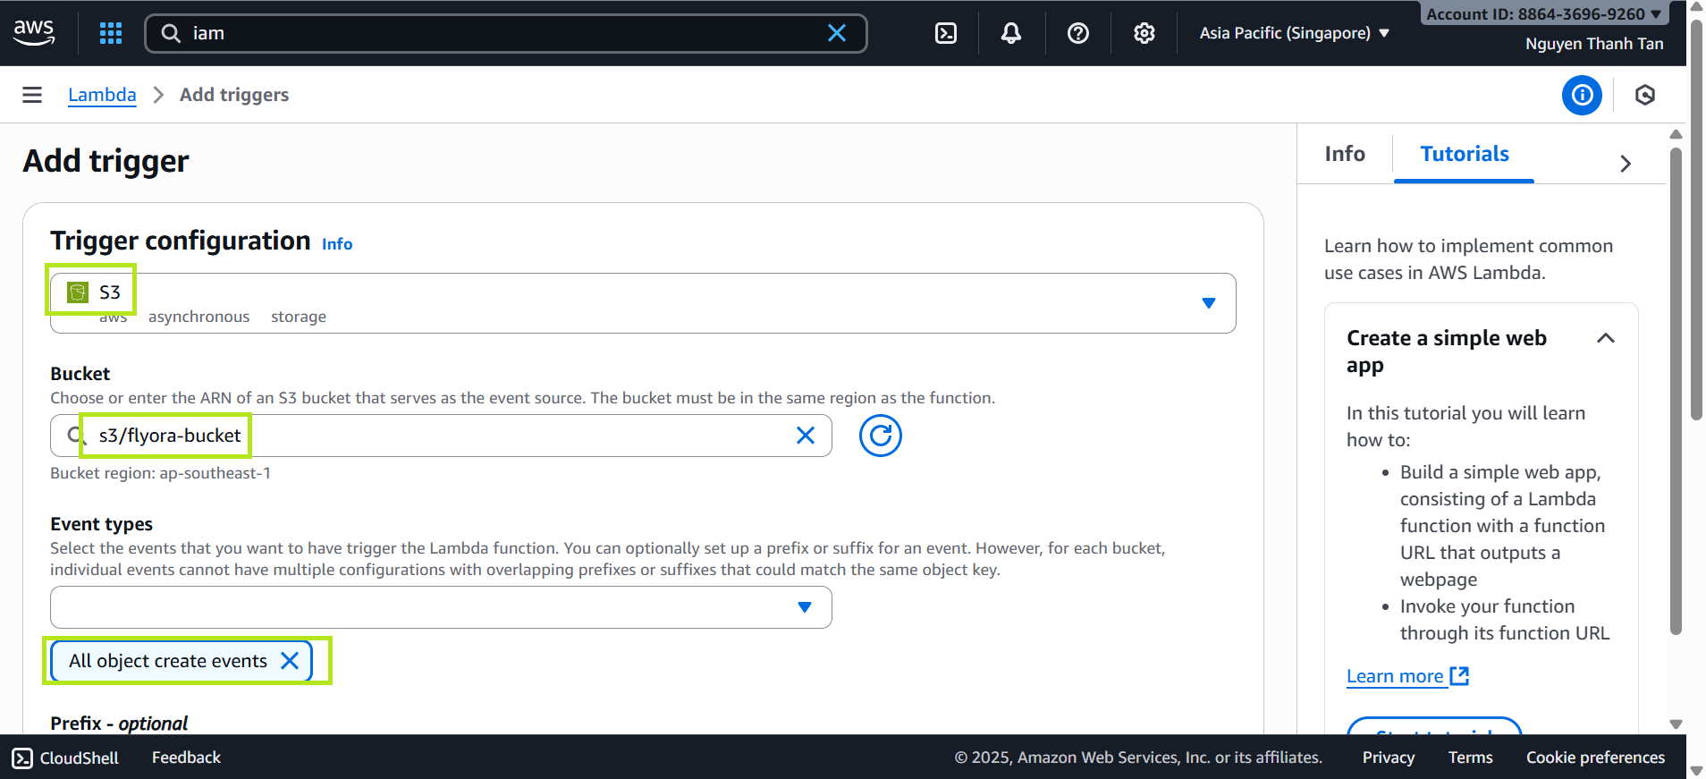This screenshot has width=1706, height=779.
Task: Open the help question mark menu
Action: point(1077,33)
